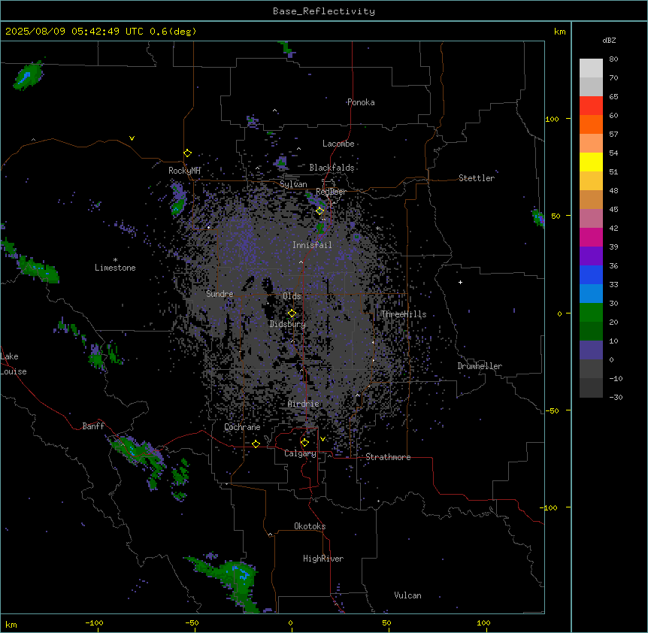Select the Innisfail city label
Image resolution: width=648 pixels, height=633 pixels.
312,245
